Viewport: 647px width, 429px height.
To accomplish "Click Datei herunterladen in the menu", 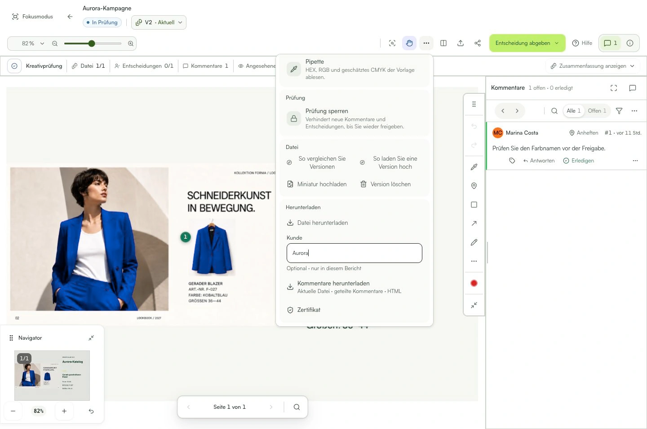I will tap(318, 223).
